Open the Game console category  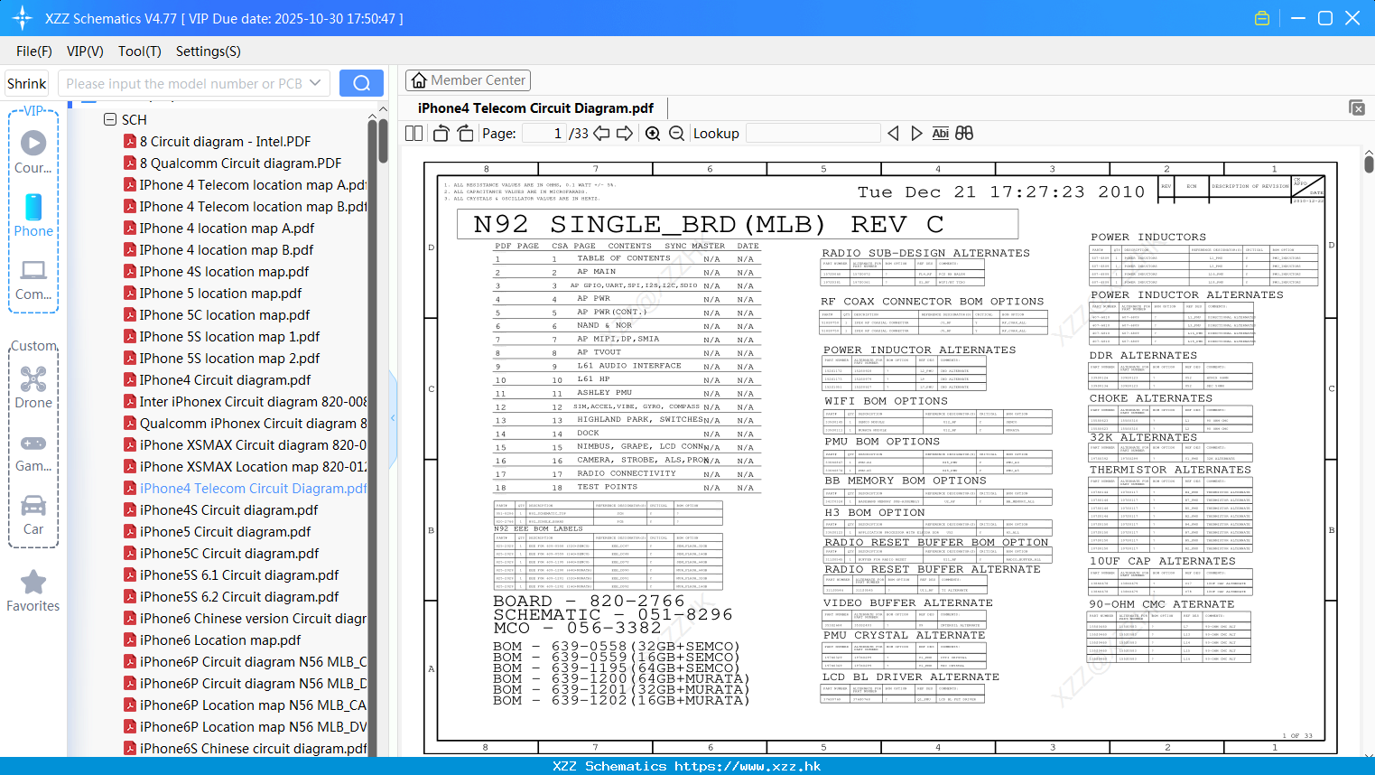(x=33, y=453)
